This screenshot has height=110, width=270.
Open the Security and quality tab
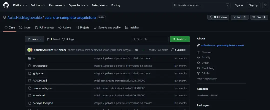(x=107, y=28)
